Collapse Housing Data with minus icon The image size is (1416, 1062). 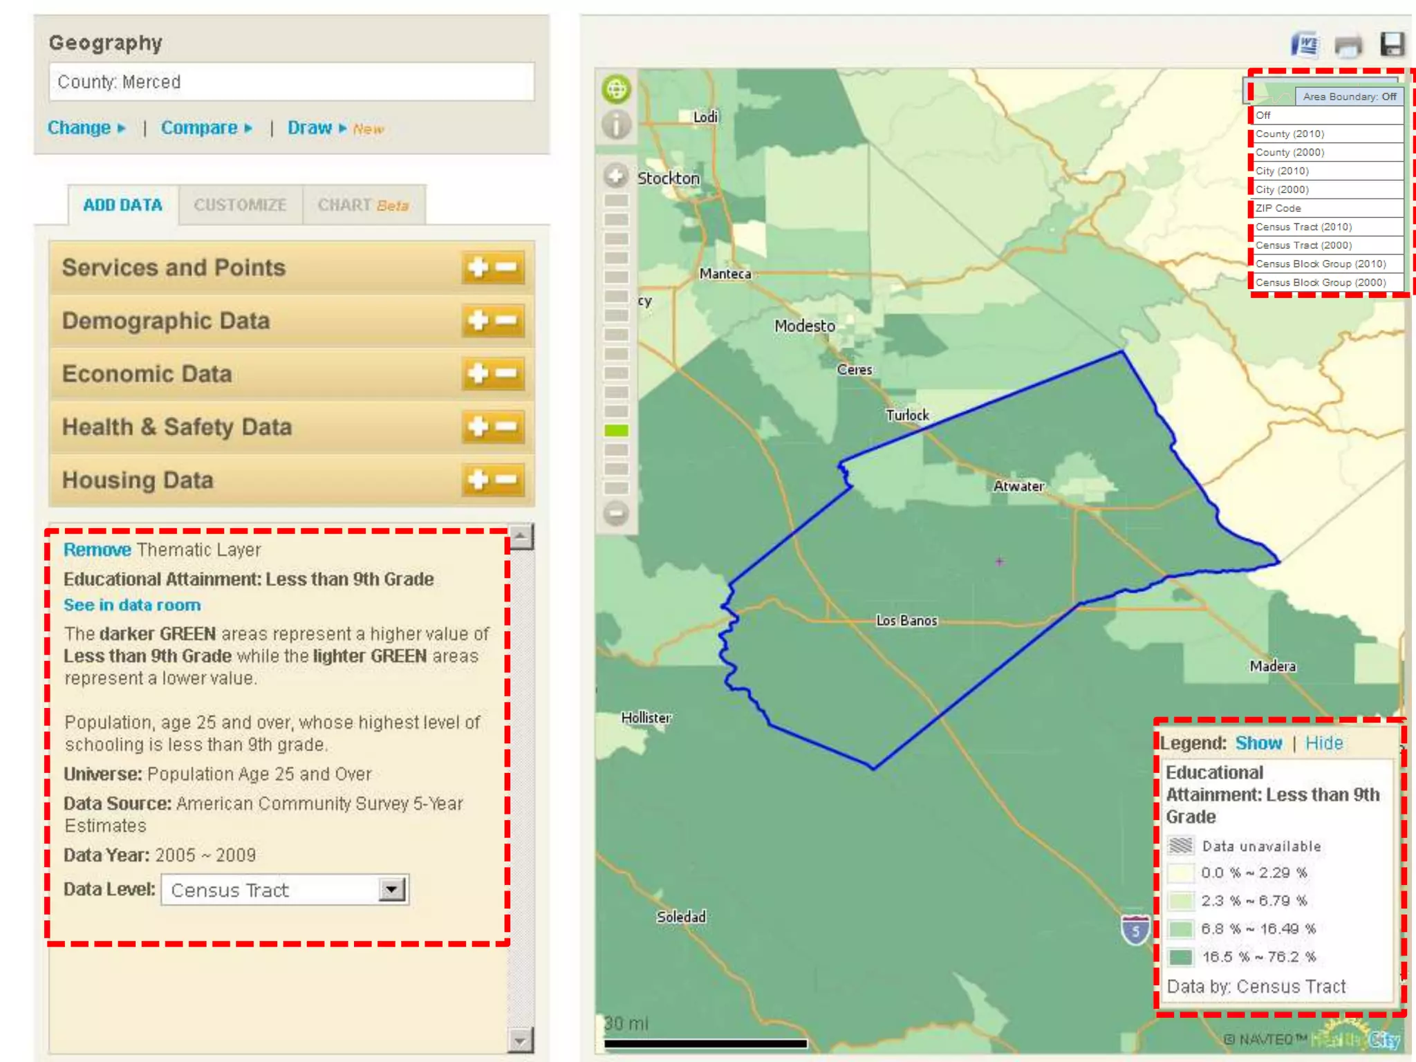point(507,479)
